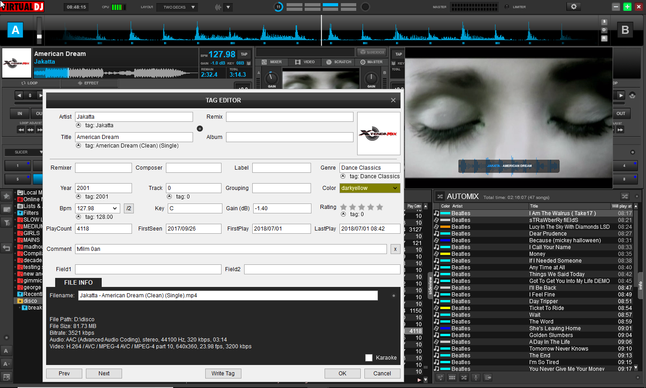Switch to the MIXER tab
This screenshot has height=388, width=646.
coord(272,62)
